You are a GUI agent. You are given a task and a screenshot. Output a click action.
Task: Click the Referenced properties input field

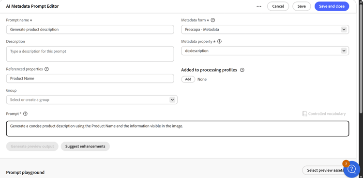[x=90, y=79]
